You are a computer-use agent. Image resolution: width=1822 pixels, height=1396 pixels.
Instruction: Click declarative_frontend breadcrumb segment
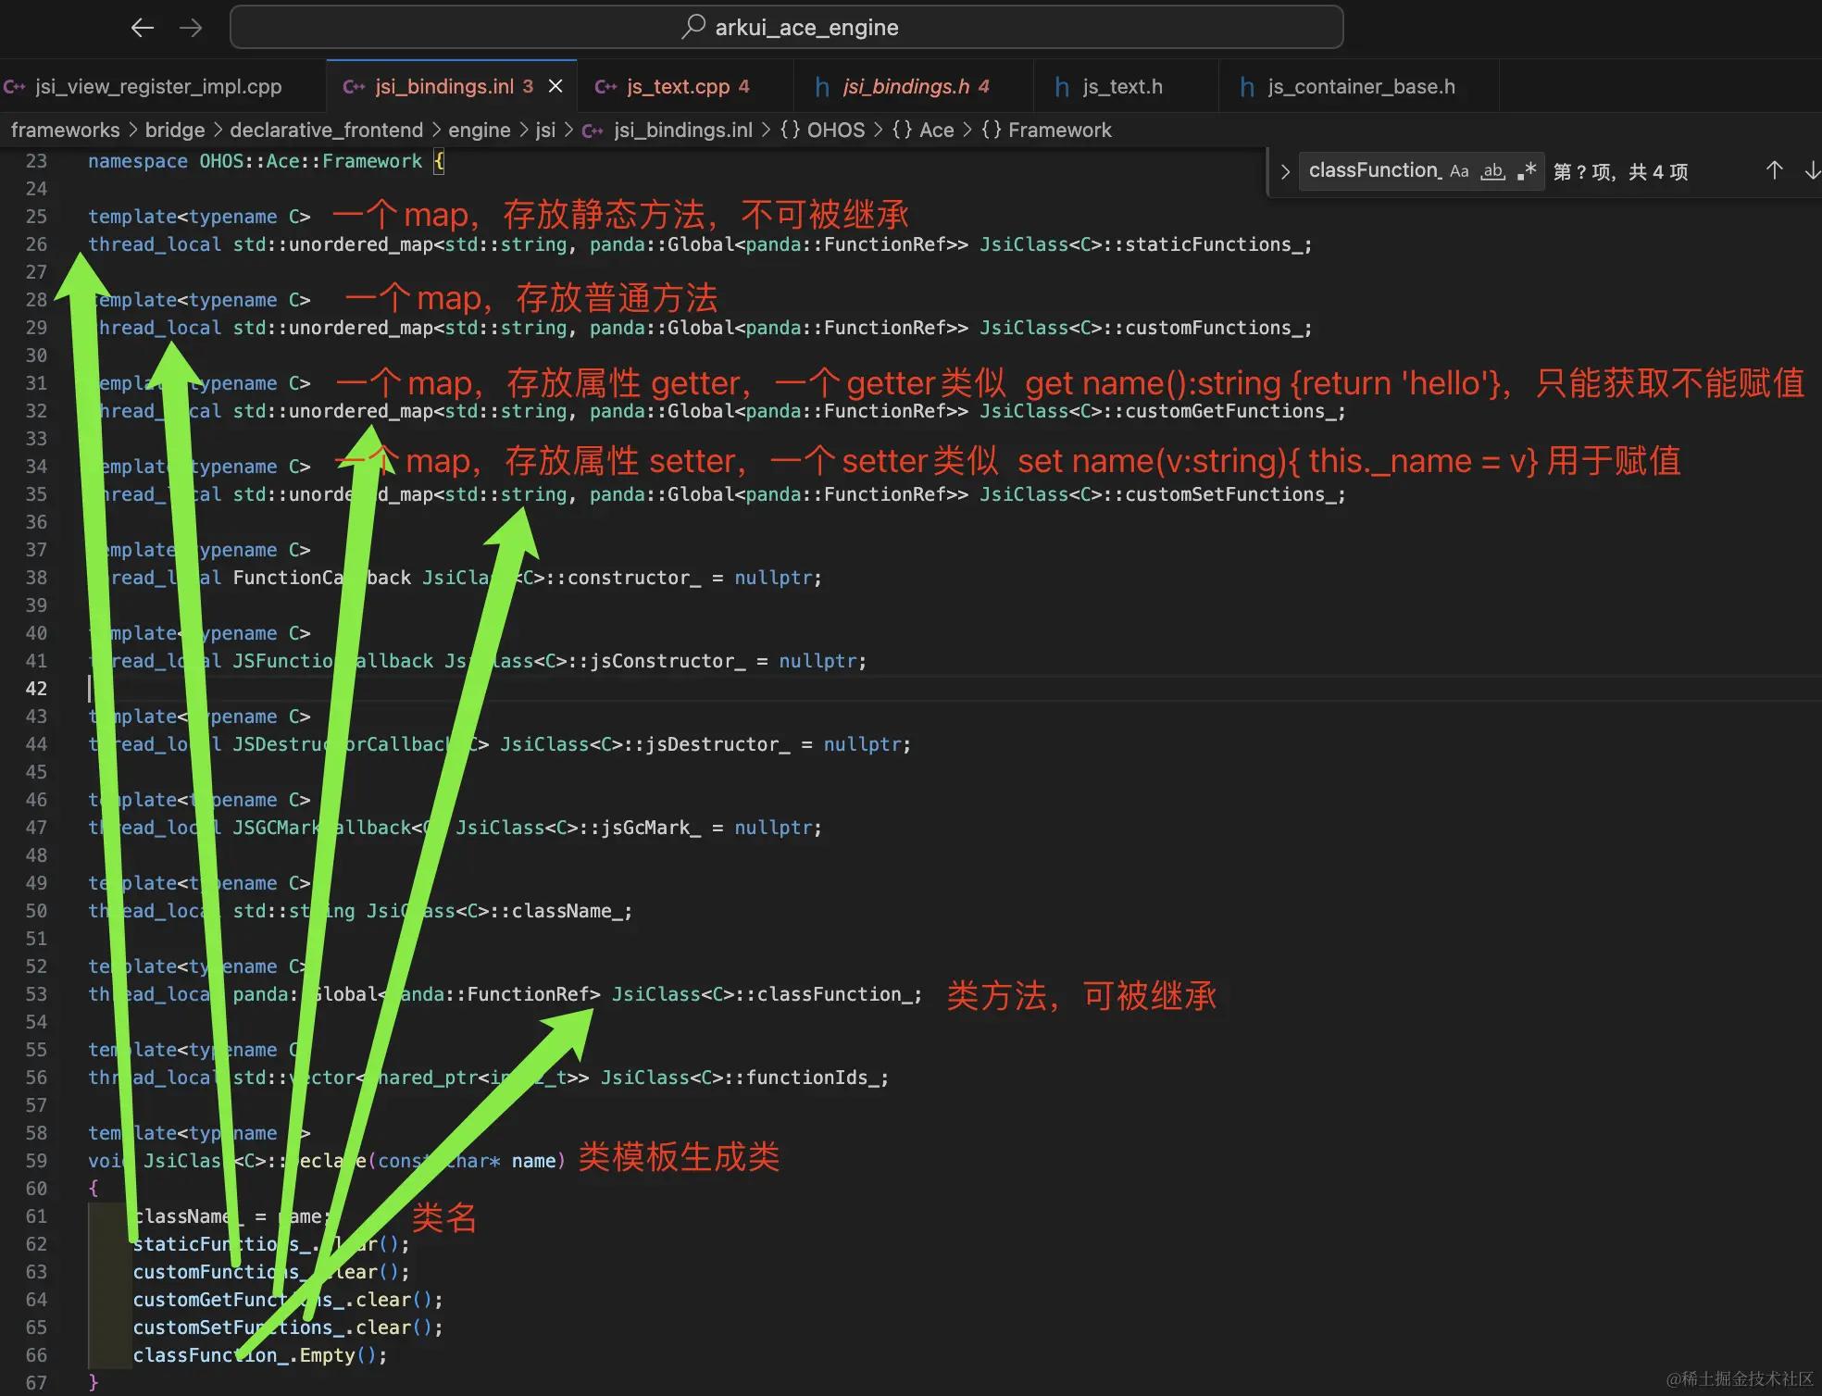pos(326,131)
